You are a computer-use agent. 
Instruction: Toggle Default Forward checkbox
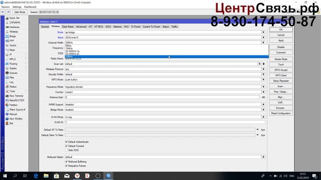point(66,146)
